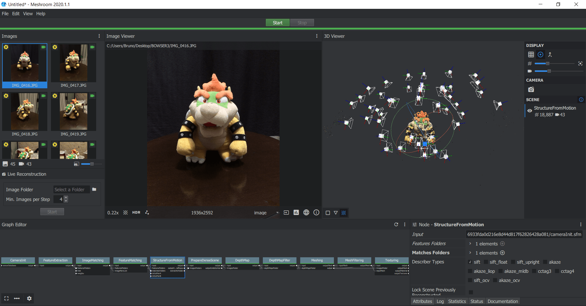Image resolution: width=586 pixels, height=306 pixels.
Task: Toggle the globe panorama icon
Action: (x=306, y=213)
